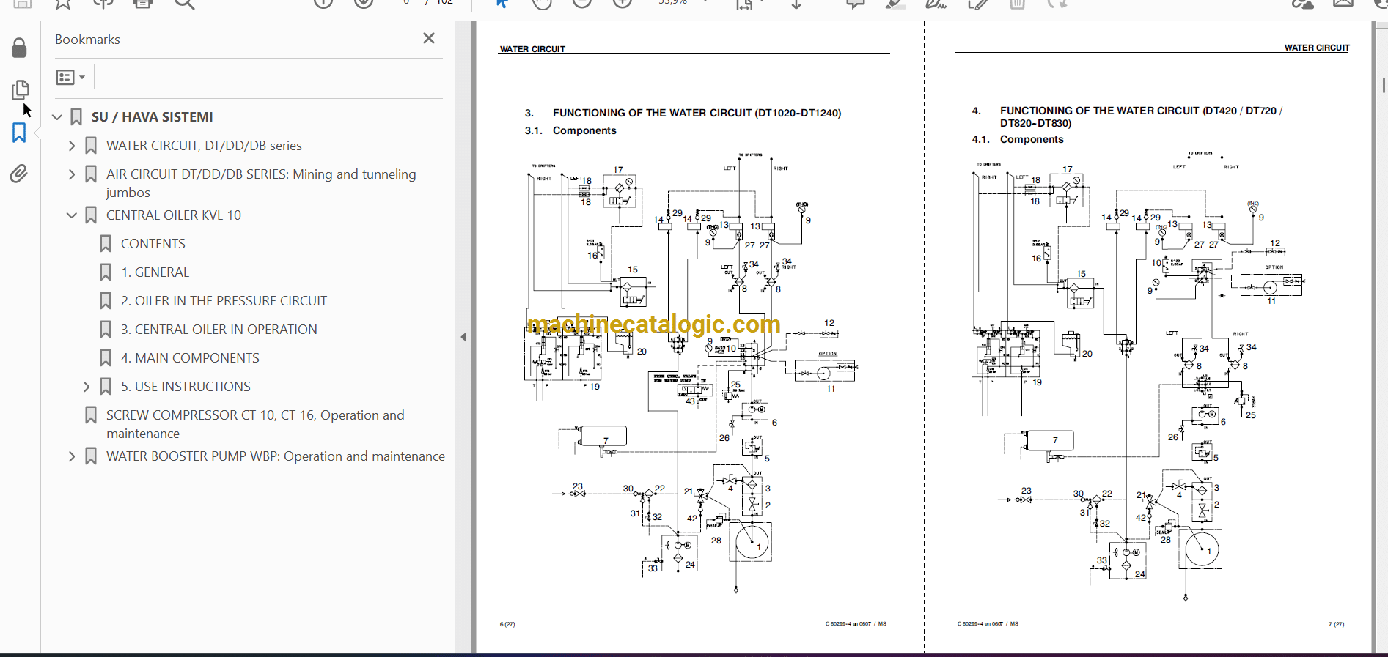Activate the selection arrow tool

click(502, 4)
